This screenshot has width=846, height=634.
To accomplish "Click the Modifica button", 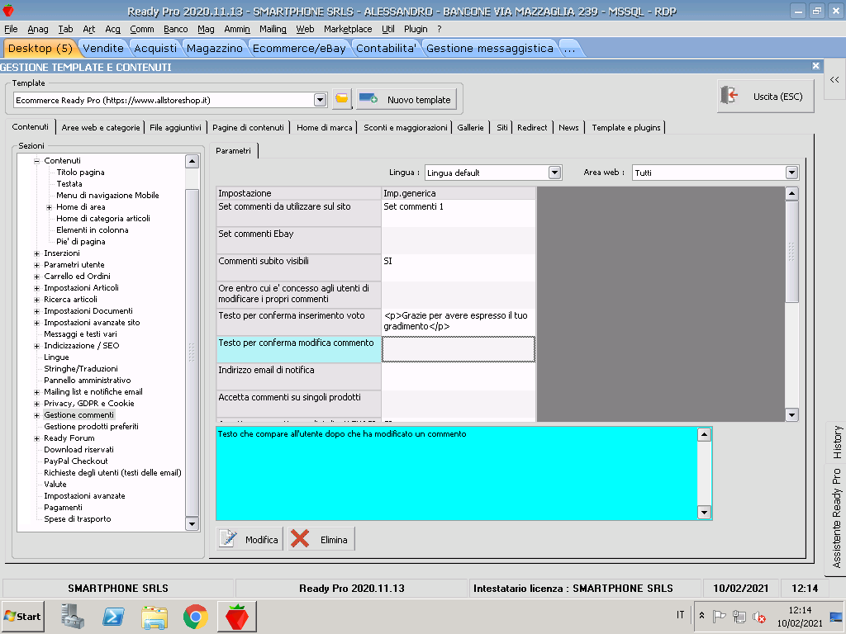I will click(250, 539).
